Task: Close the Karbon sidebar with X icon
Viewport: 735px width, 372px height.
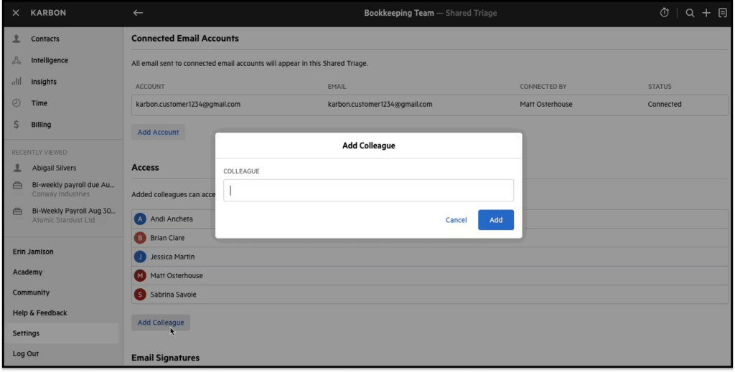Action: click(16, 13)
